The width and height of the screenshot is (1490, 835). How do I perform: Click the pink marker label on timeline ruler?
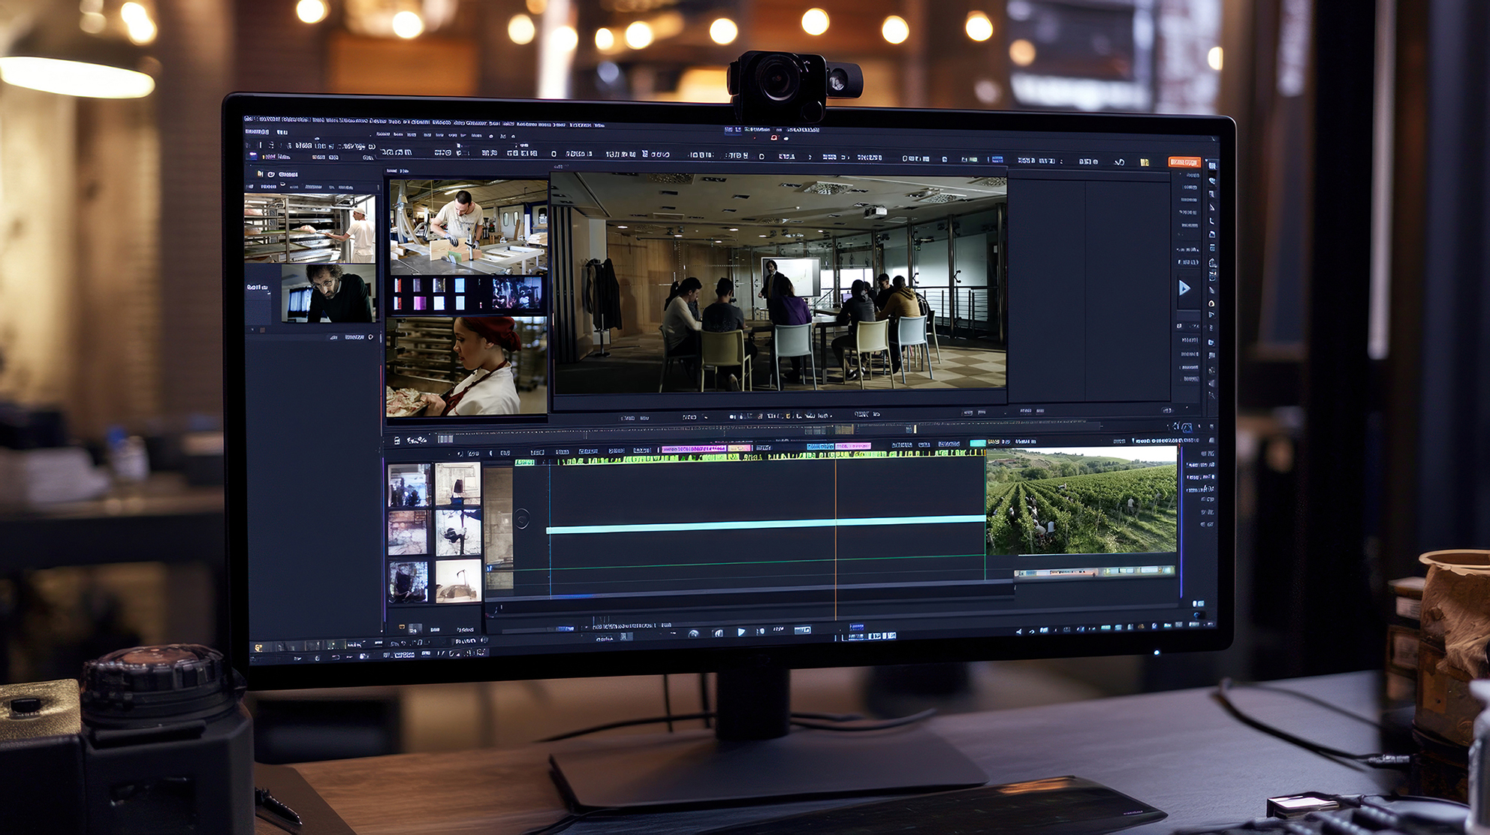692,449
